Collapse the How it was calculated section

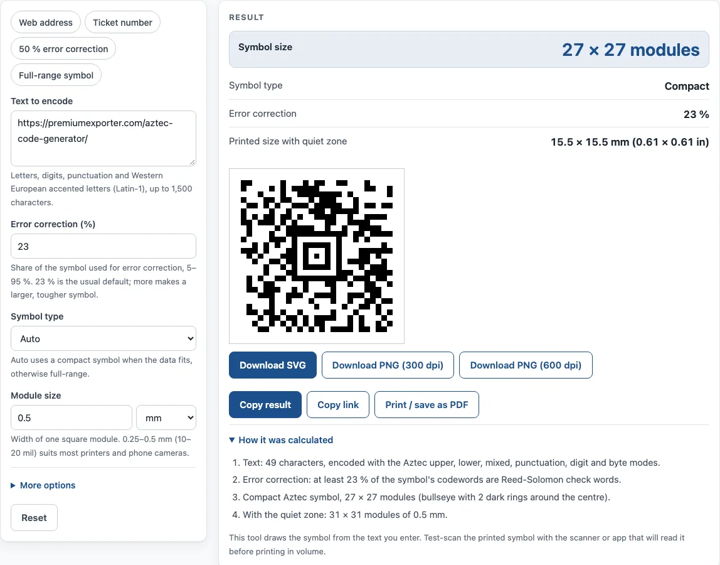coord(281,440)
